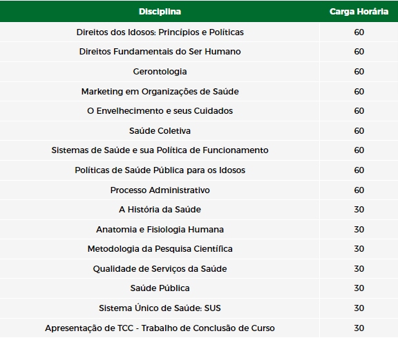The image size is (398, 338).
Task: Click the 60 hours value for Gerontologia
Action: 359,72
